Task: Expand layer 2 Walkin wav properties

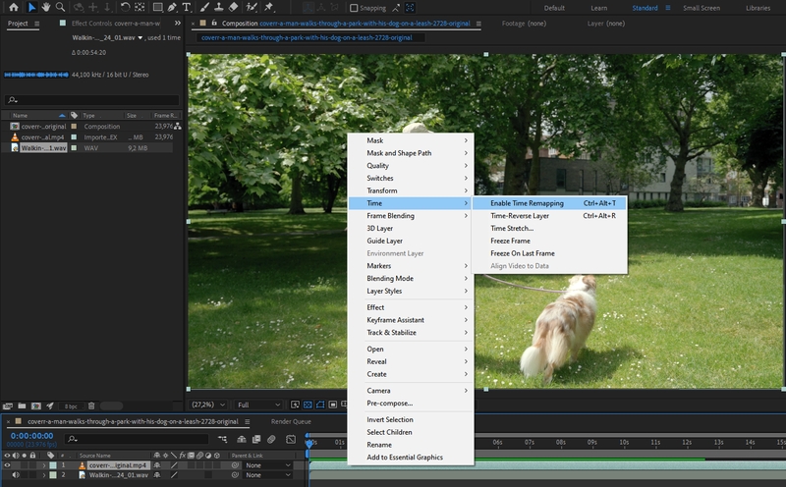Action: [x=43, y=475]
